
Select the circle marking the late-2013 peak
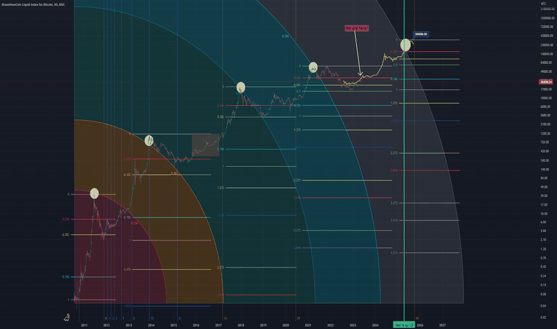pos(149,141)
